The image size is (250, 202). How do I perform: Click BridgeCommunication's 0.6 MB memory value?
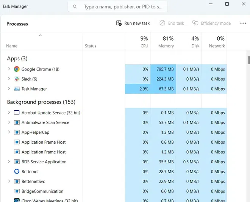pyautogui.click(x=167, y=191)
